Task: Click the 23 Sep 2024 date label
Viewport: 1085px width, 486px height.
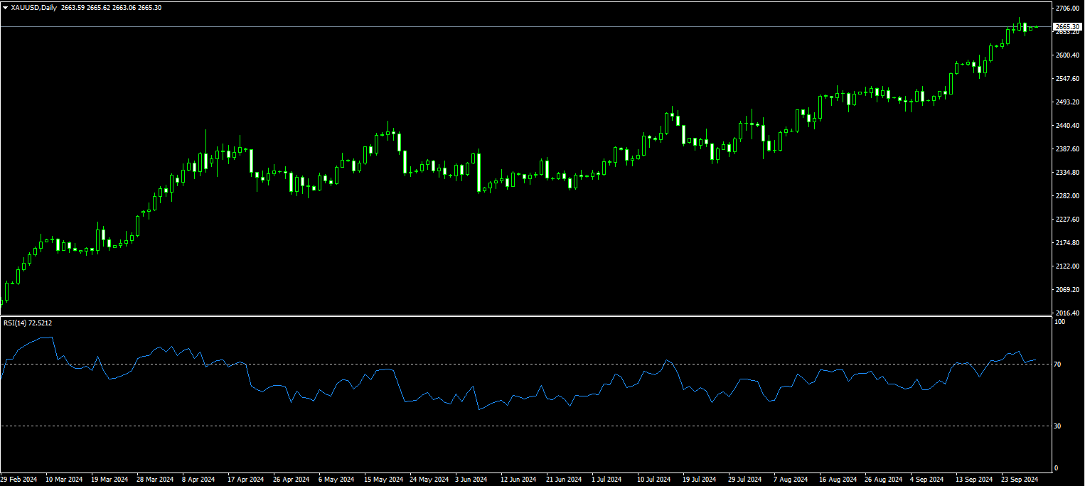Action: [x=1020, y=480]
